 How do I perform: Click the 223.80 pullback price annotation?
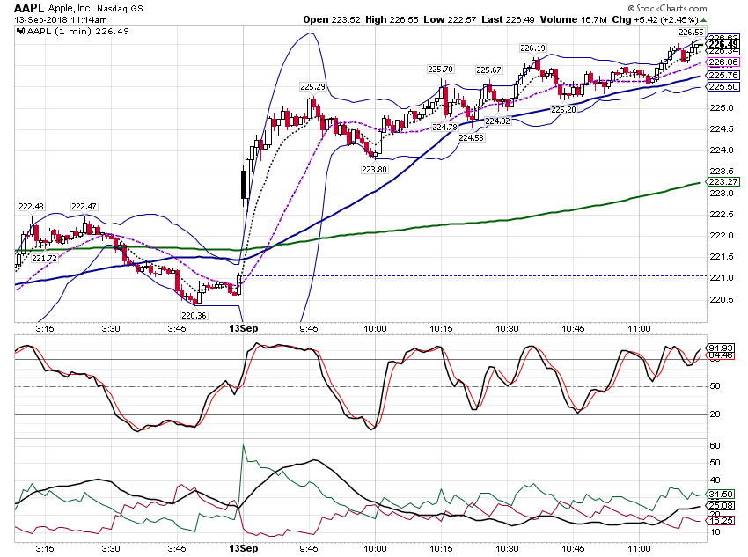(374, 169)
